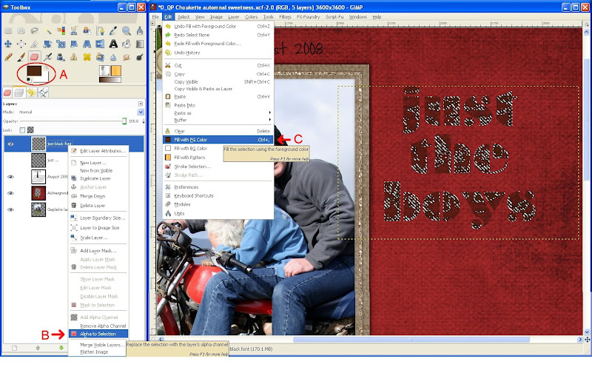Image resolution: width=592 pixels, height=370 pixels.
Task: Select the Heal tool bandage icon
Action: click(87, 57)
